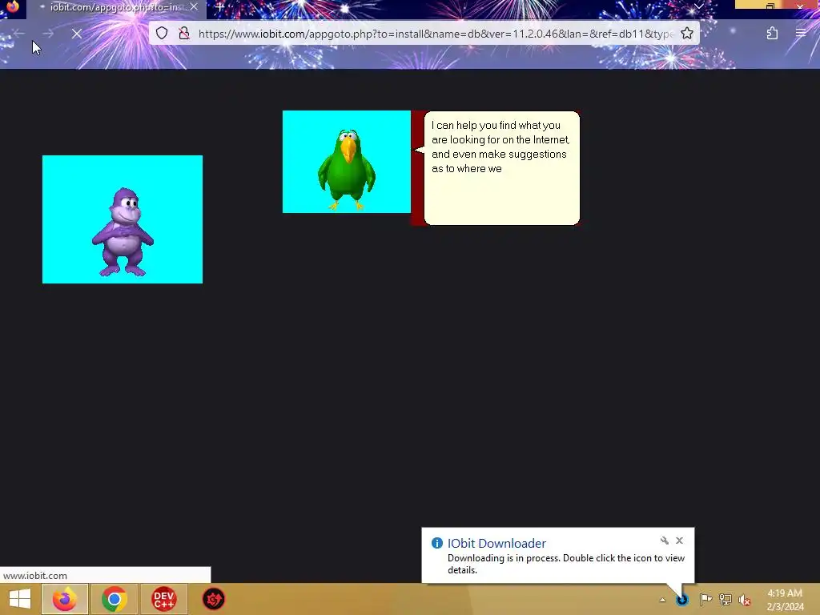
Task: Click the browser forward arrow
Action: pyautogui.click(x=48, y=34)
